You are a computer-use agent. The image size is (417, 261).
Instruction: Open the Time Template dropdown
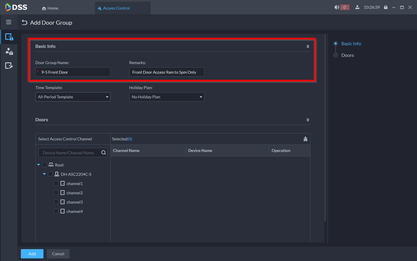(73, 97)
